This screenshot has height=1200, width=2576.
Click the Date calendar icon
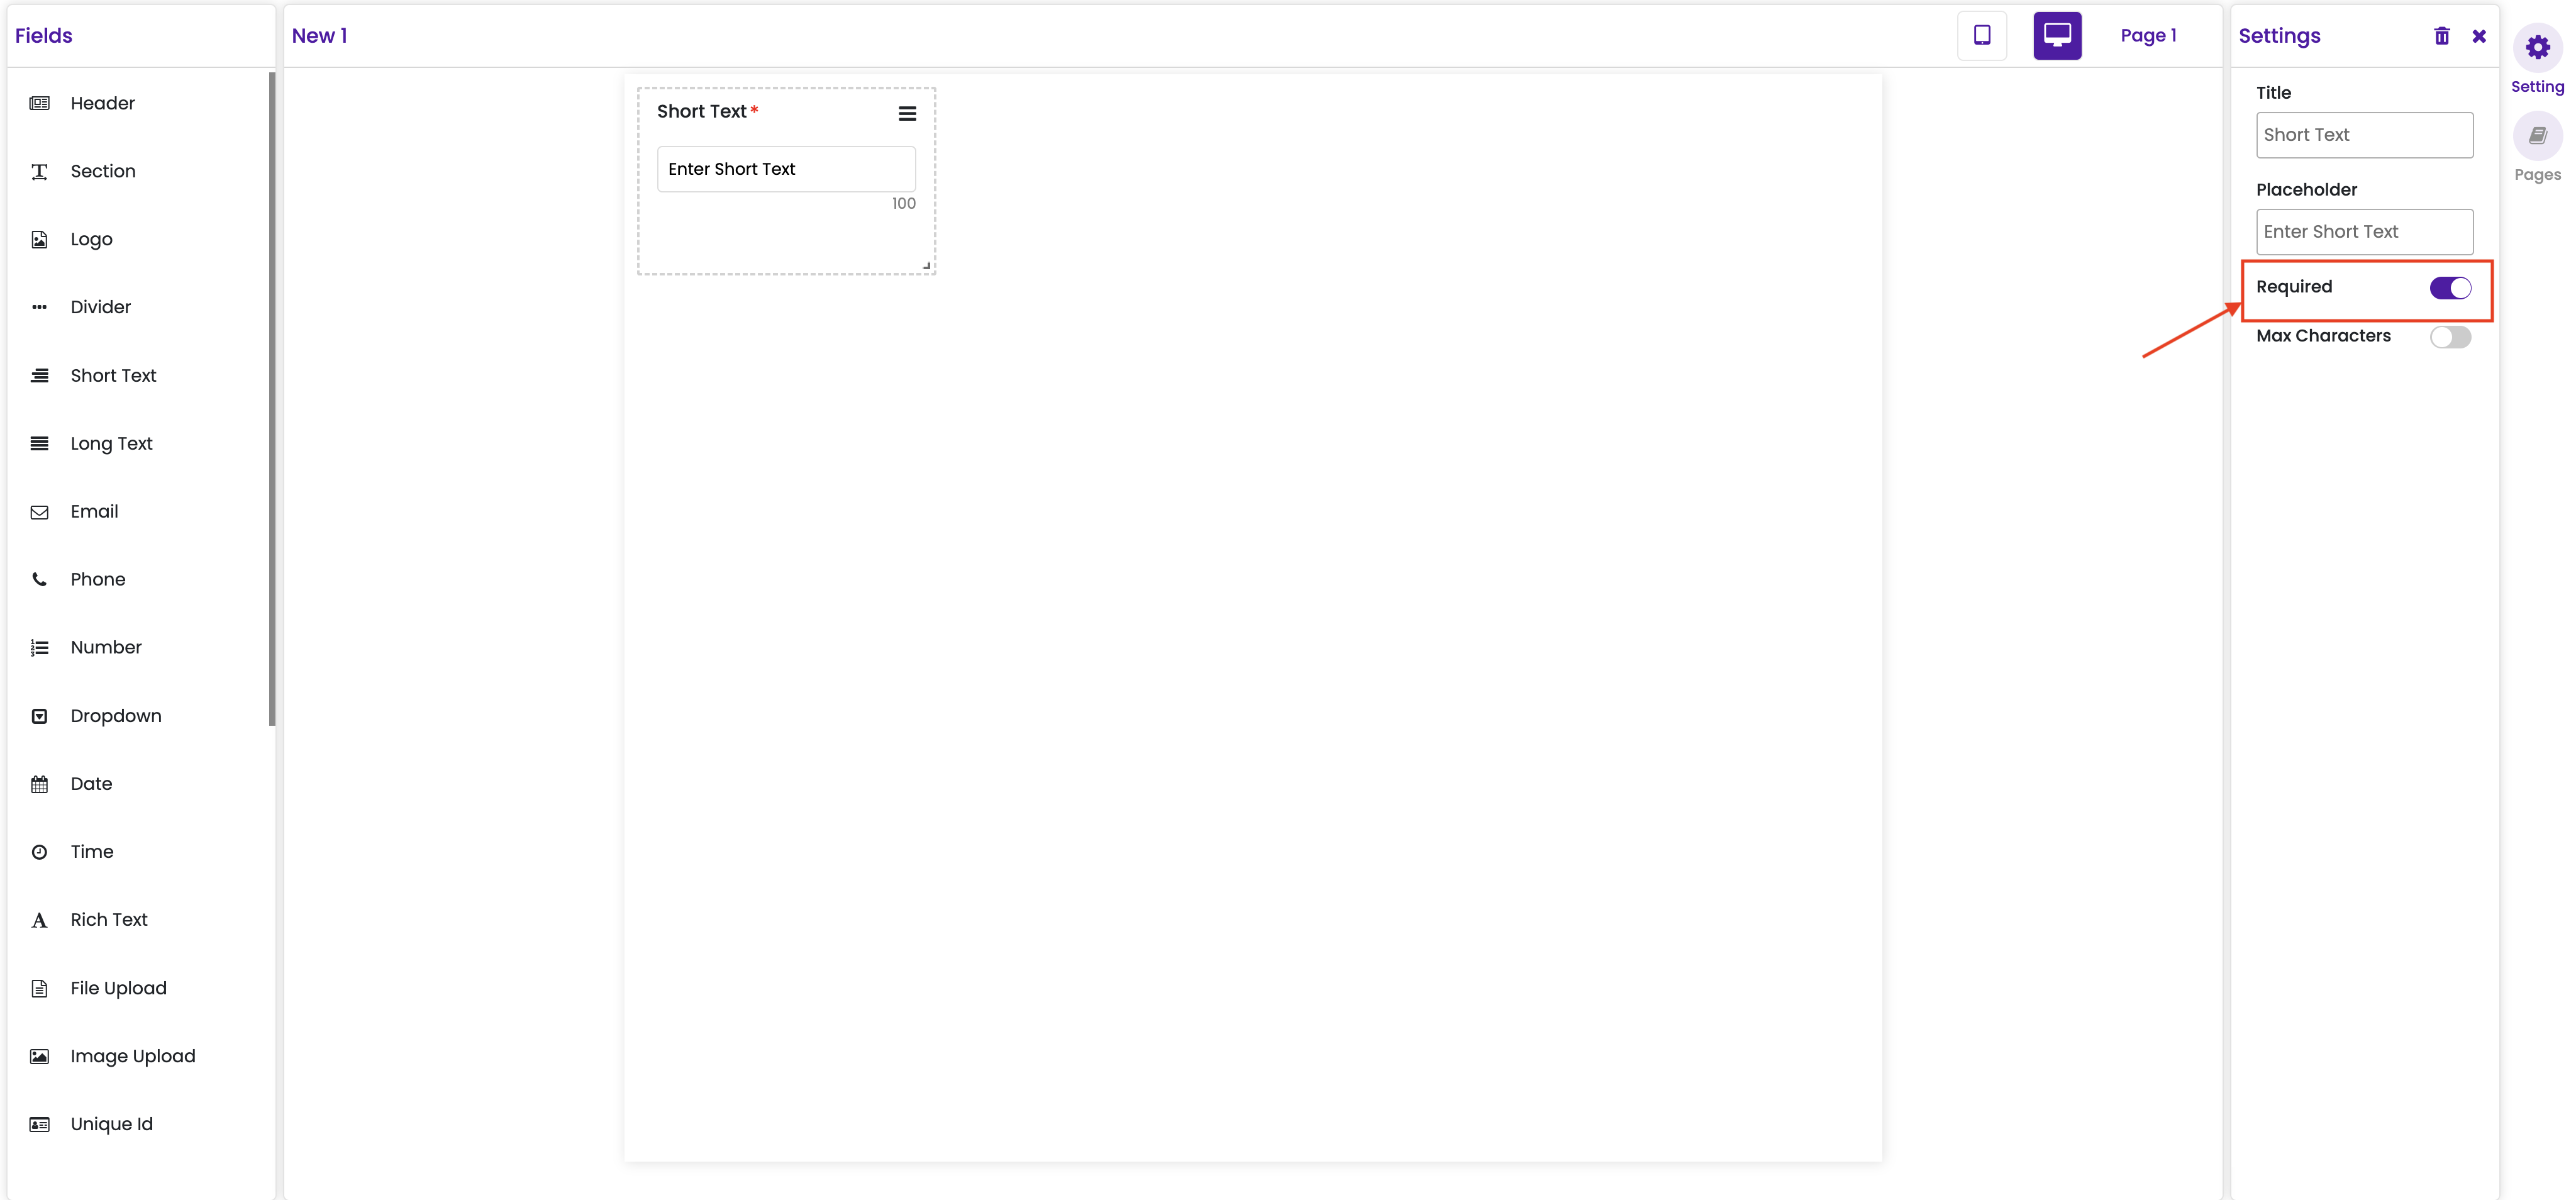coord(39,784)
